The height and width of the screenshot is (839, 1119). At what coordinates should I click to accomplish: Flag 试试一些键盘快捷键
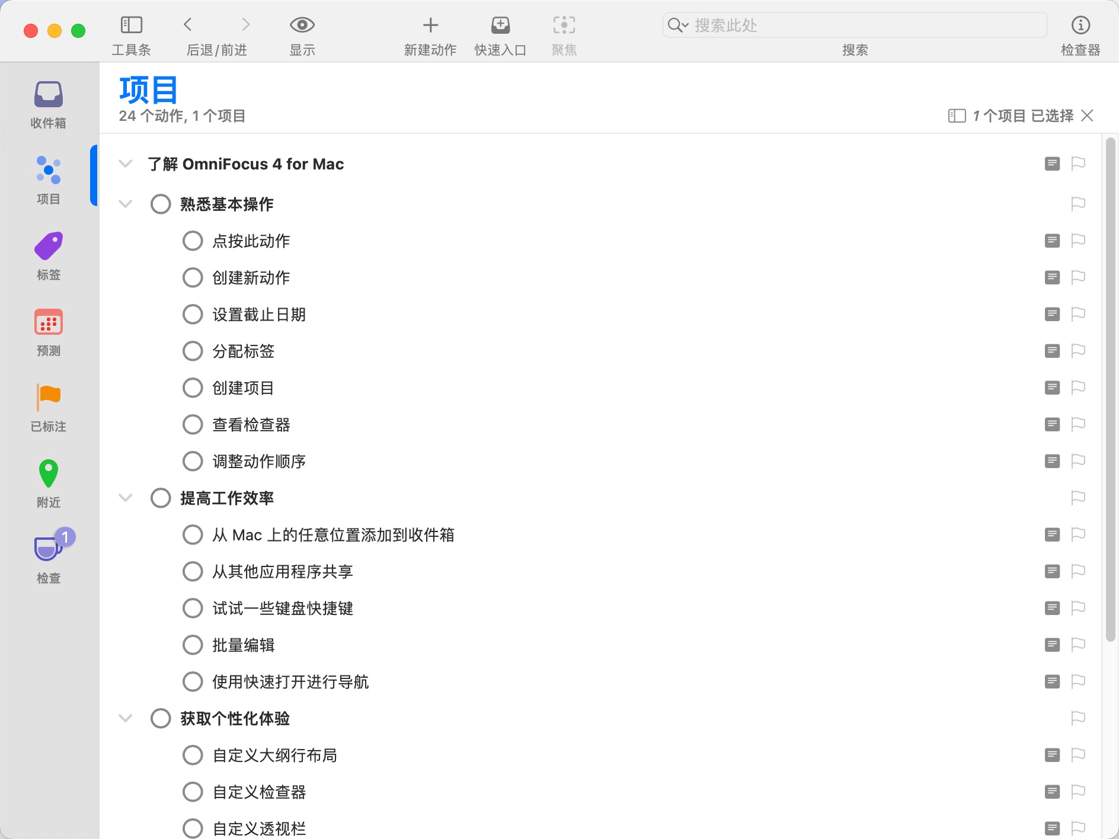pyautogui.click(x=1078, y=608)
